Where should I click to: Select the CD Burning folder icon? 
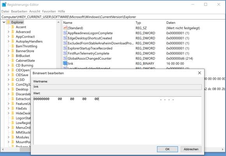(13, 65)
